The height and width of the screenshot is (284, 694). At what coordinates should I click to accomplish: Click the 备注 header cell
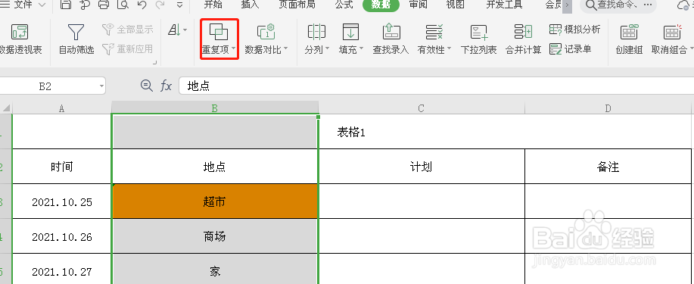608,167
